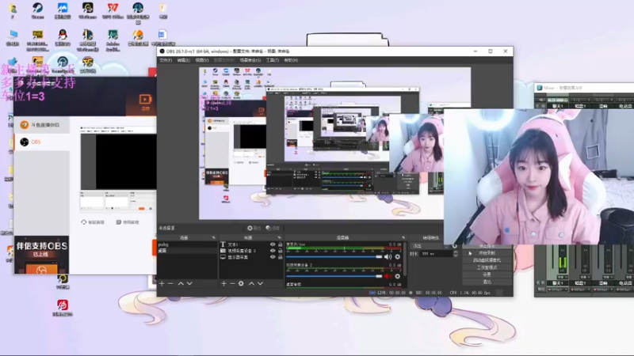
Task: Click transition duration stepper arrows
Action: (x=456, y=253)
